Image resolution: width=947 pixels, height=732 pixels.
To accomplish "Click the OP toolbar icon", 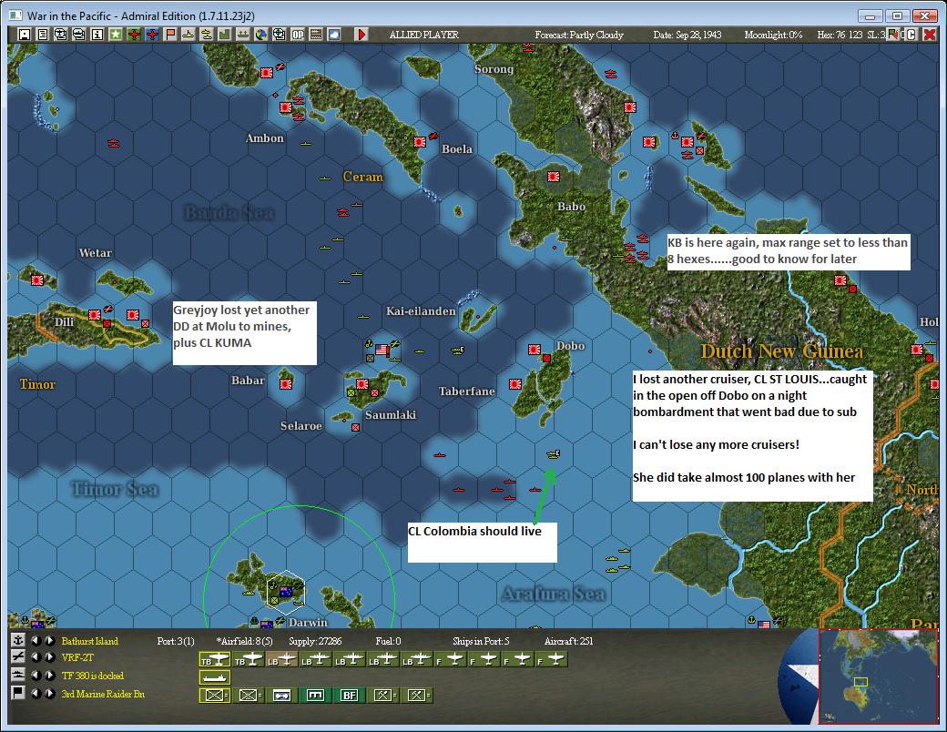I will pyautogui.click(x=298, y=35).
